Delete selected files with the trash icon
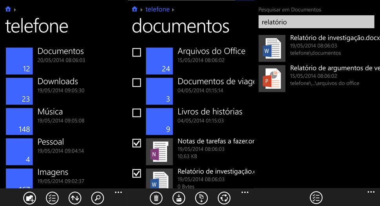380x206 pixels. (156, 198)
